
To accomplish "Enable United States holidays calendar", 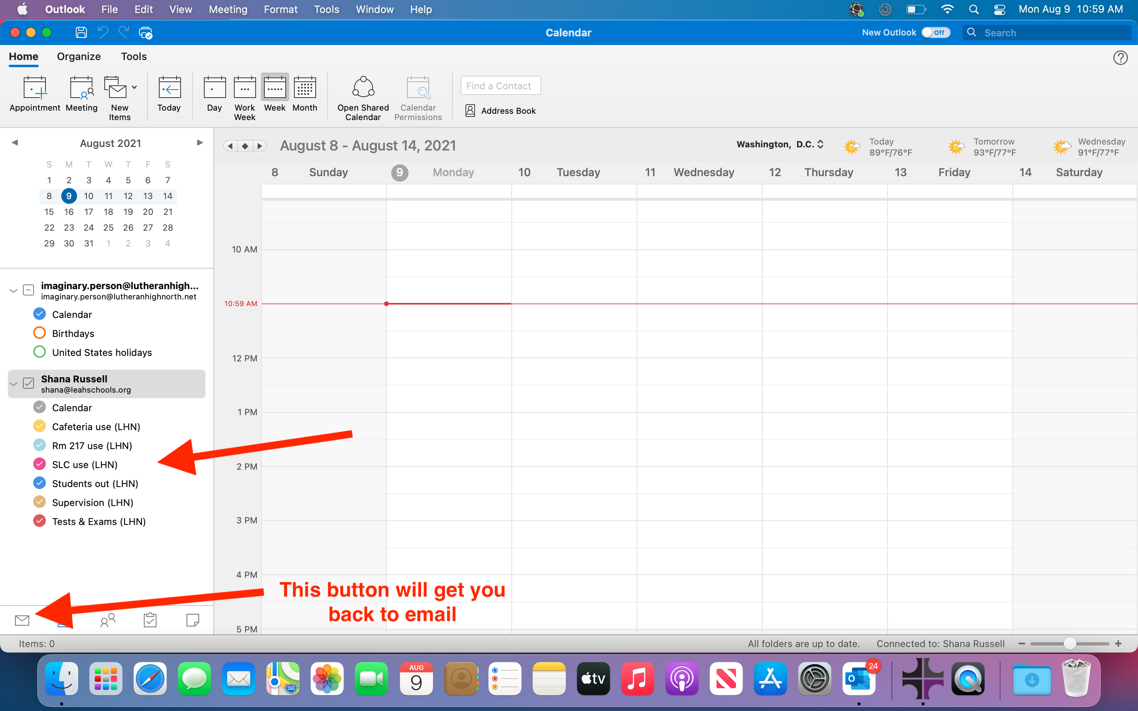I will point(40,352).
